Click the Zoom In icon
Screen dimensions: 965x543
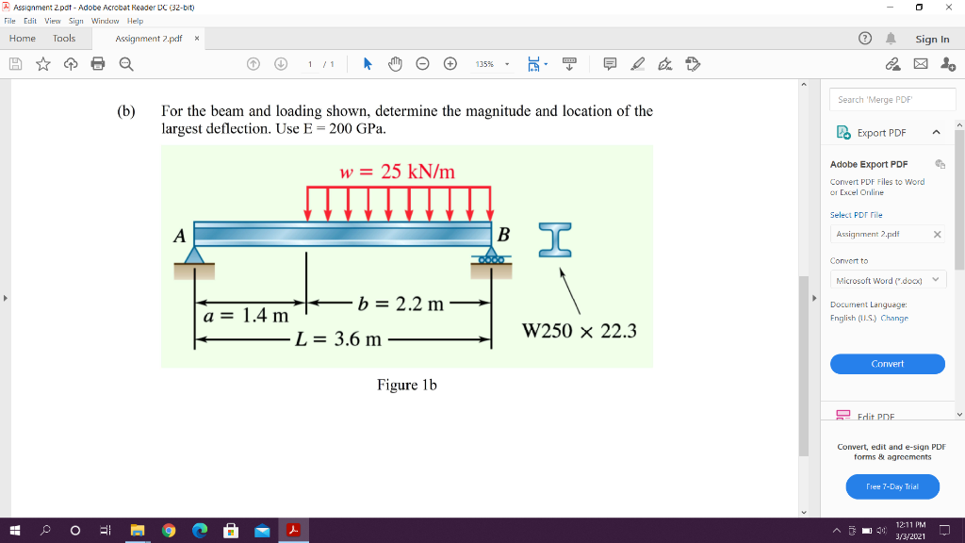click(450, 64)
